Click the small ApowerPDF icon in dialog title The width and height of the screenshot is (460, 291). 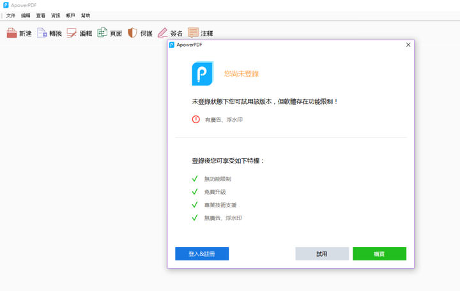coord(172,45)
